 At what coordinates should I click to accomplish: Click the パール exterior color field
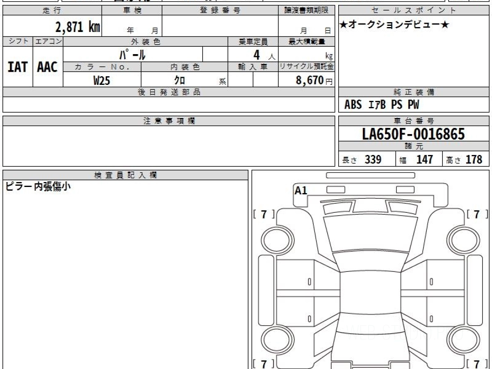pyautogui.click(x=132, y=54)
